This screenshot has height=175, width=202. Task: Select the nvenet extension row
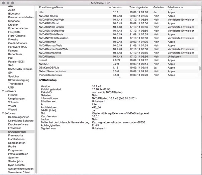pyautogui.click(x=118, y=60)
